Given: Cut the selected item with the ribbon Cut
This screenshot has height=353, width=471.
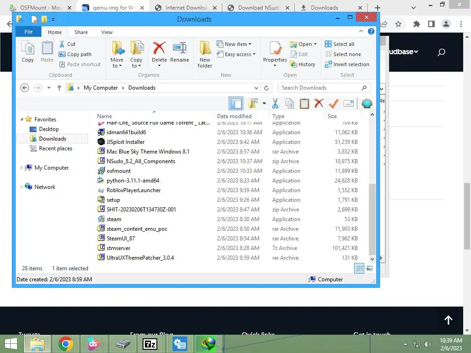Looking at the screenshot, I should point(67,44).
